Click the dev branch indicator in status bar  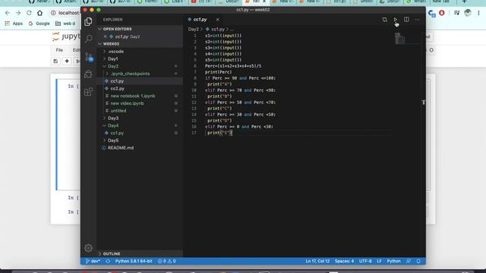(93, 261)
